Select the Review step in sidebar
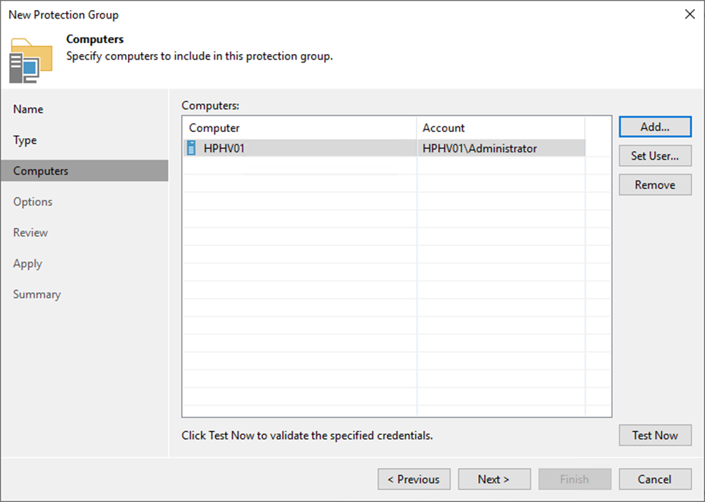705x502 pixels. pos(31,233)
